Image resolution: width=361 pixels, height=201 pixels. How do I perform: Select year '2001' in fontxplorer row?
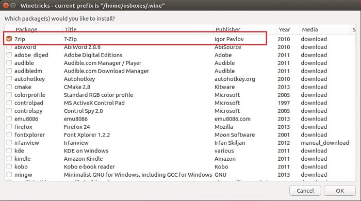(x=284, y=135)
